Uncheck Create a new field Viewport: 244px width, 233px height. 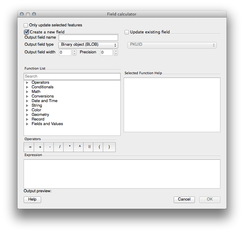pyautogui.click(x=26, y=32)
